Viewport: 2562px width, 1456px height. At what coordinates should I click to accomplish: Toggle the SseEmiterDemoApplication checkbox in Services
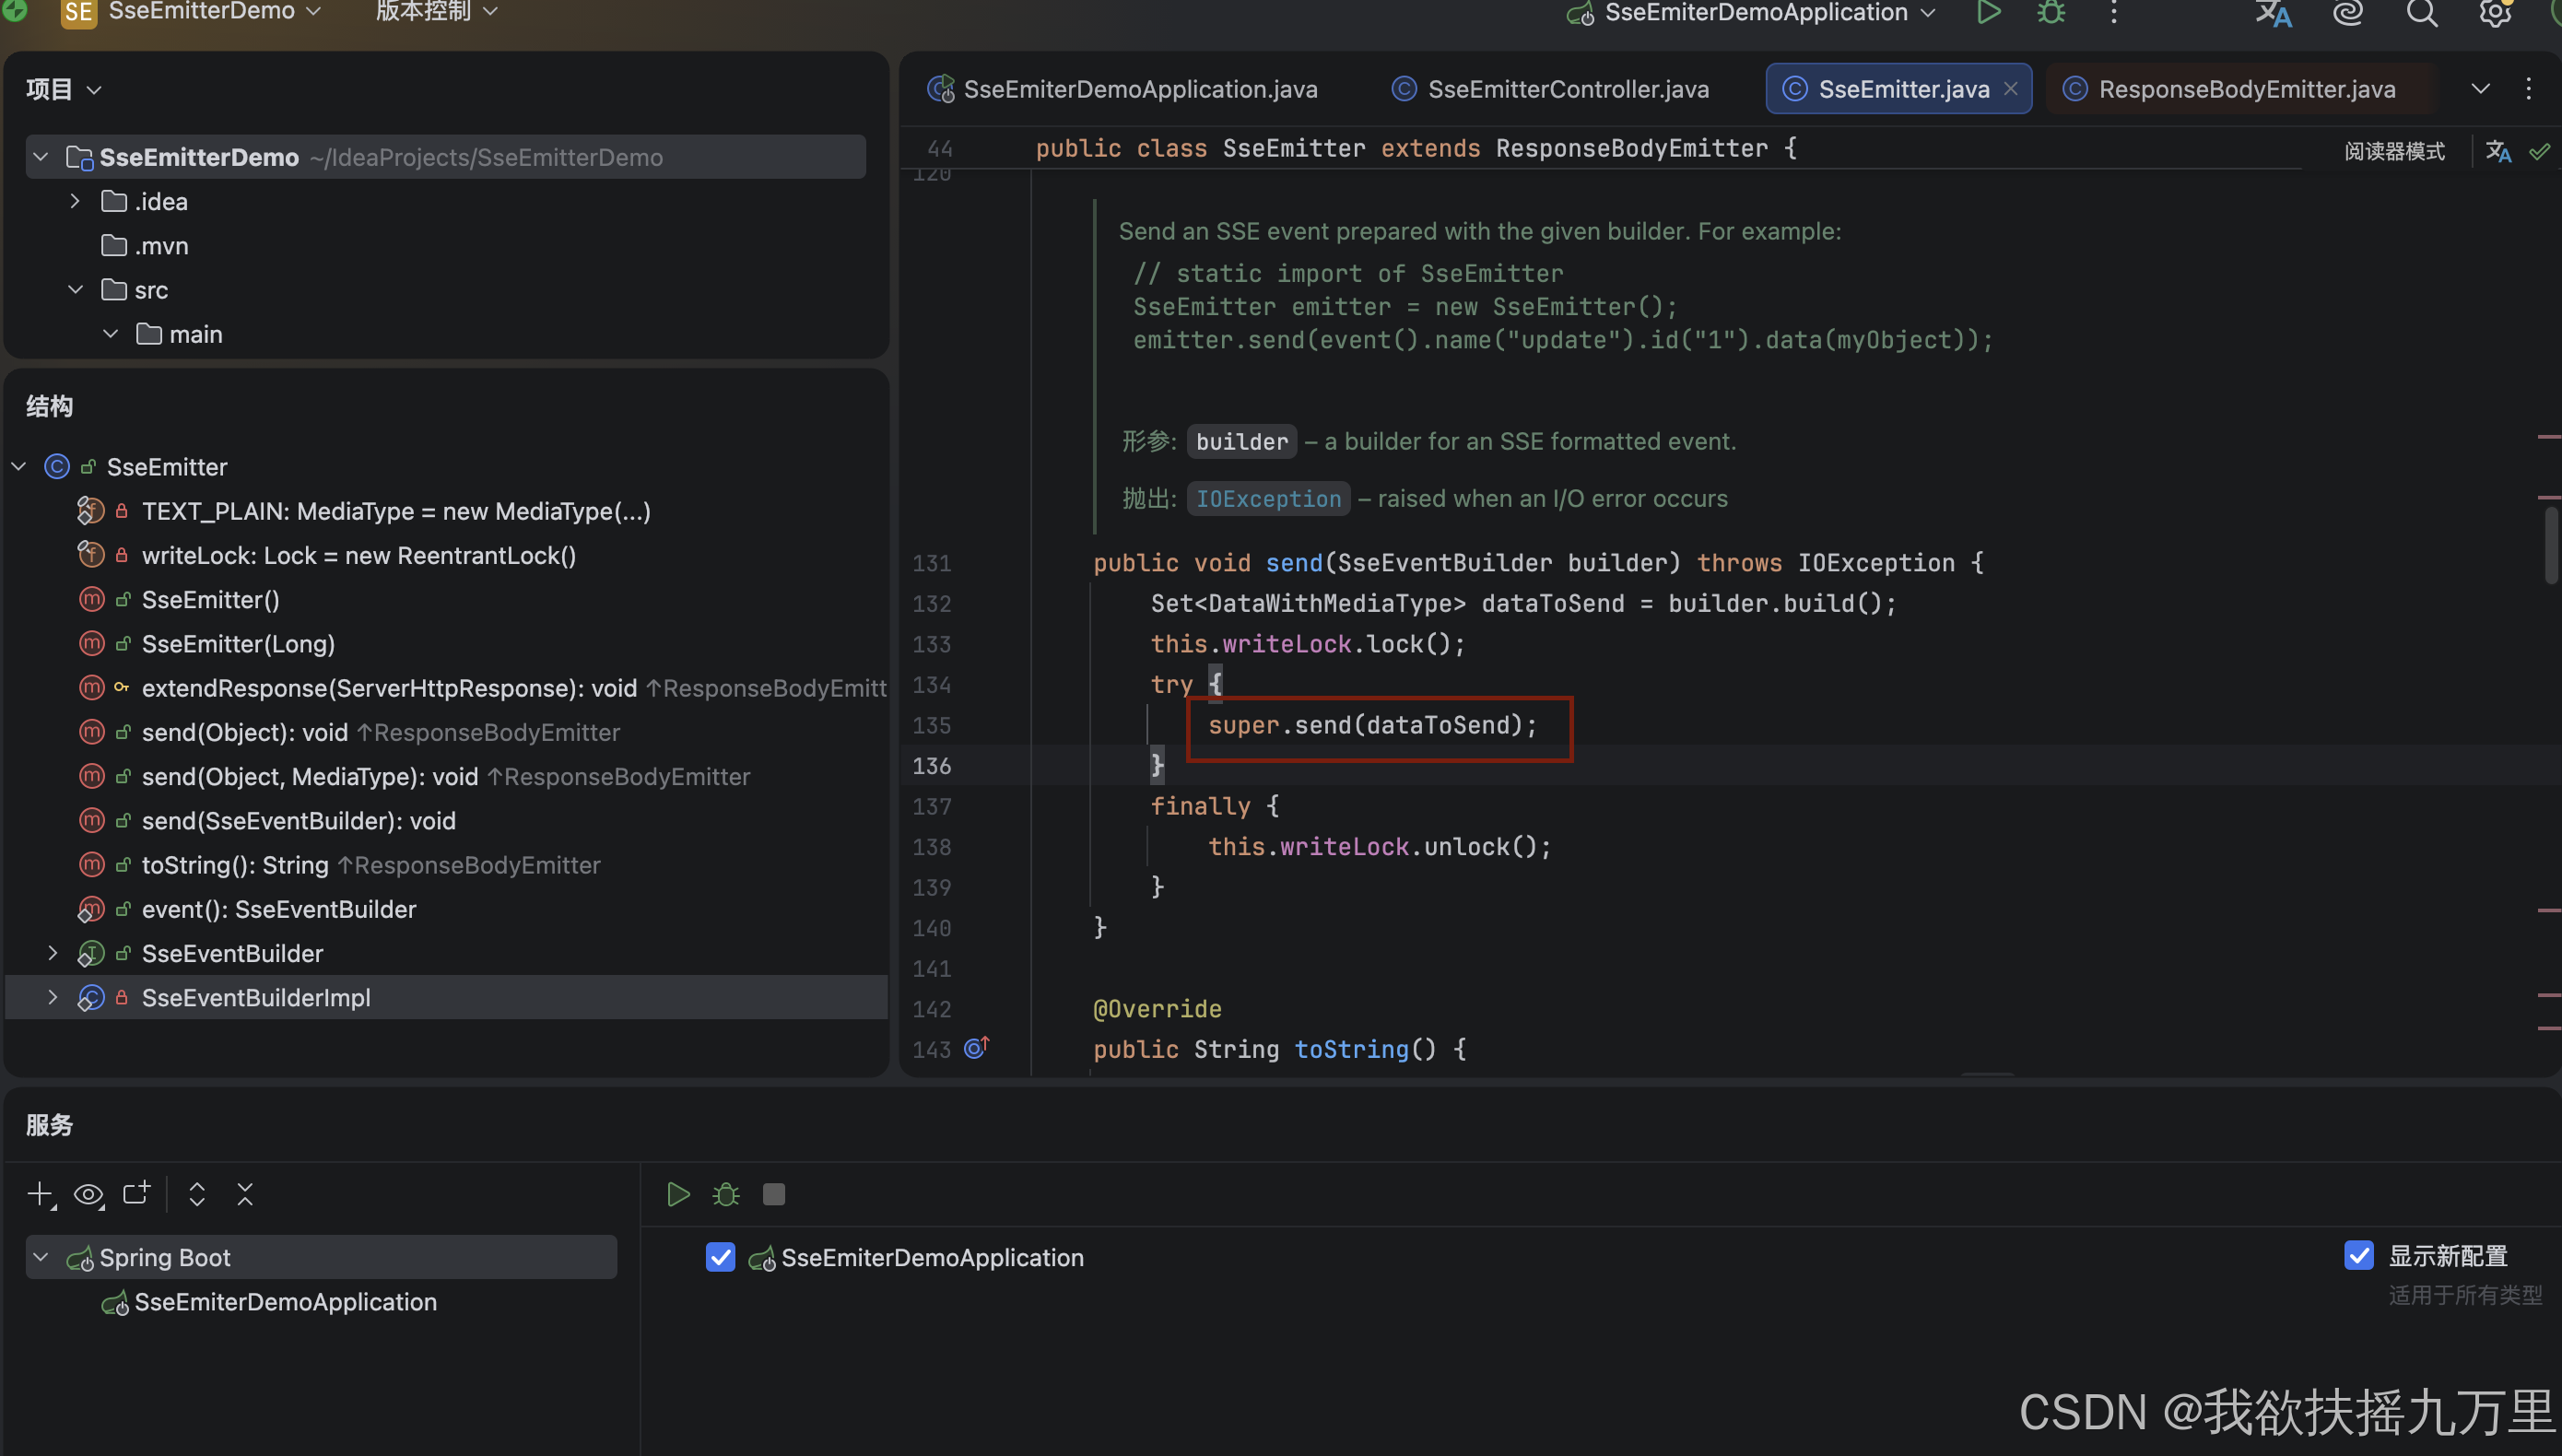720,1257
